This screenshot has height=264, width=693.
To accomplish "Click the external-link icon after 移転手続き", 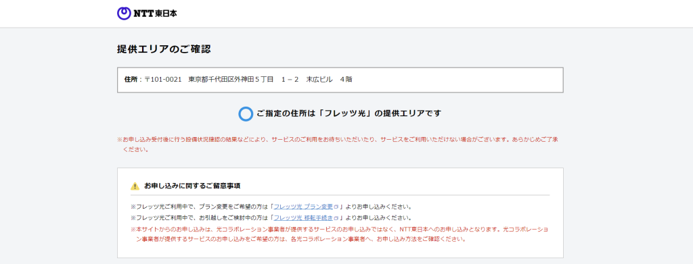I will [336, 218].
